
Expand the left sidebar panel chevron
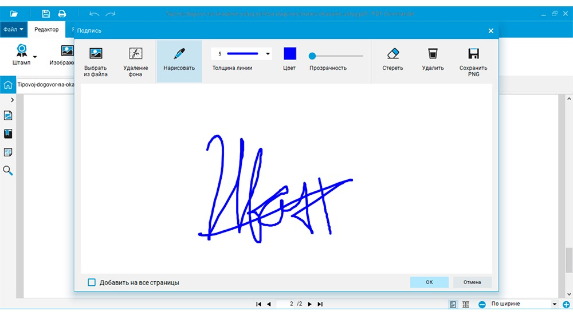point(12,100)
